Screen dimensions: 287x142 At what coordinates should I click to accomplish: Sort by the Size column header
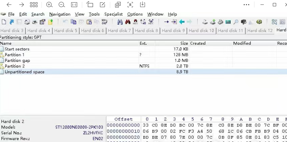click(172, 43)
